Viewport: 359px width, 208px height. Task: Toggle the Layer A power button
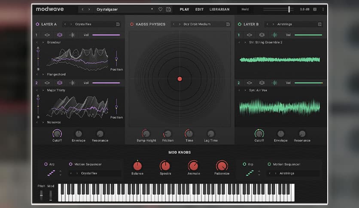(x=37, y=24)
